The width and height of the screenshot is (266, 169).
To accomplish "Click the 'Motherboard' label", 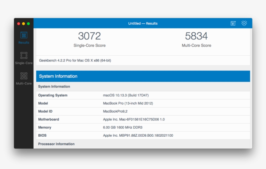I will [x=49, y=119].
